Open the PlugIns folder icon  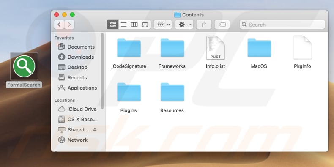[x=129, y=92]
